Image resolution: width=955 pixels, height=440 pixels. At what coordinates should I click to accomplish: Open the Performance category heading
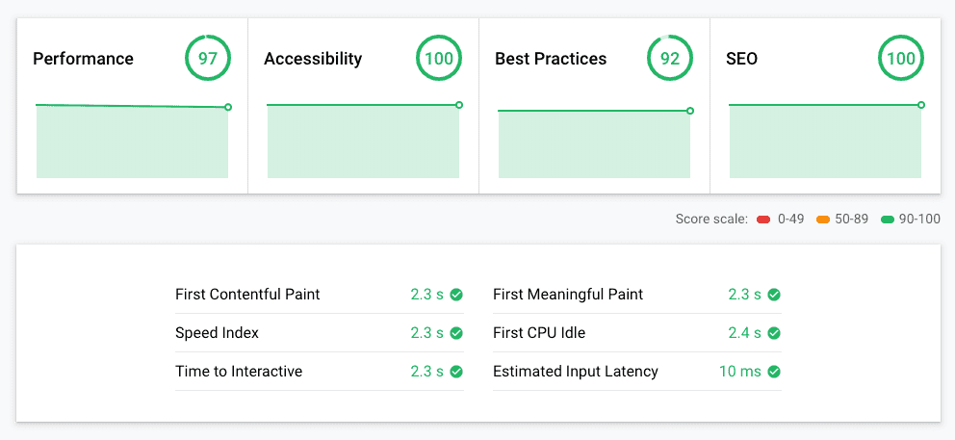tap(83, 59)
